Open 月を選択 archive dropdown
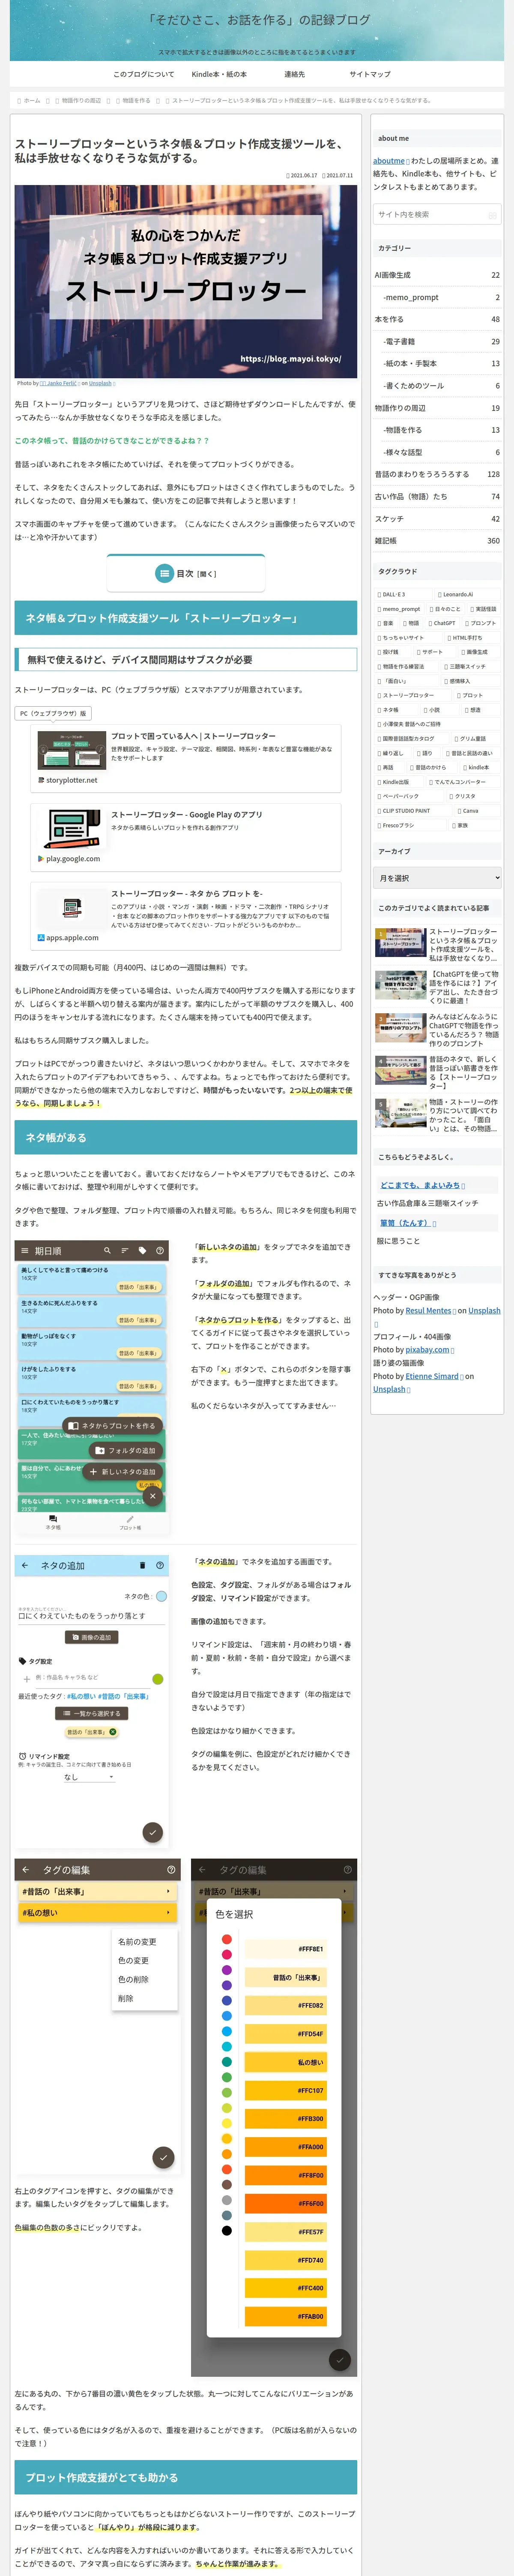Viewport: 514px width, 2576px height. (x=437, y=878)
